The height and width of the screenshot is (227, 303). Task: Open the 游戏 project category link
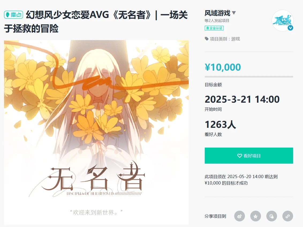236,39
